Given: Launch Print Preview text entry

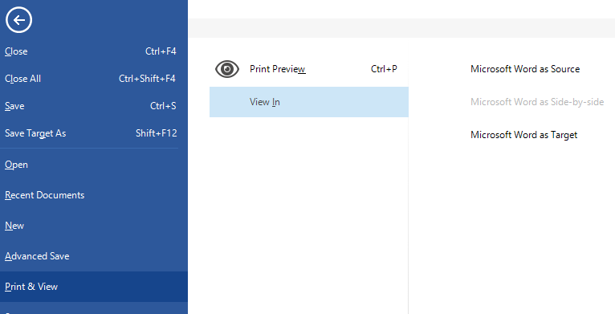Looking at the screenshot, I should pyautogui.click(x=277, y=69).
